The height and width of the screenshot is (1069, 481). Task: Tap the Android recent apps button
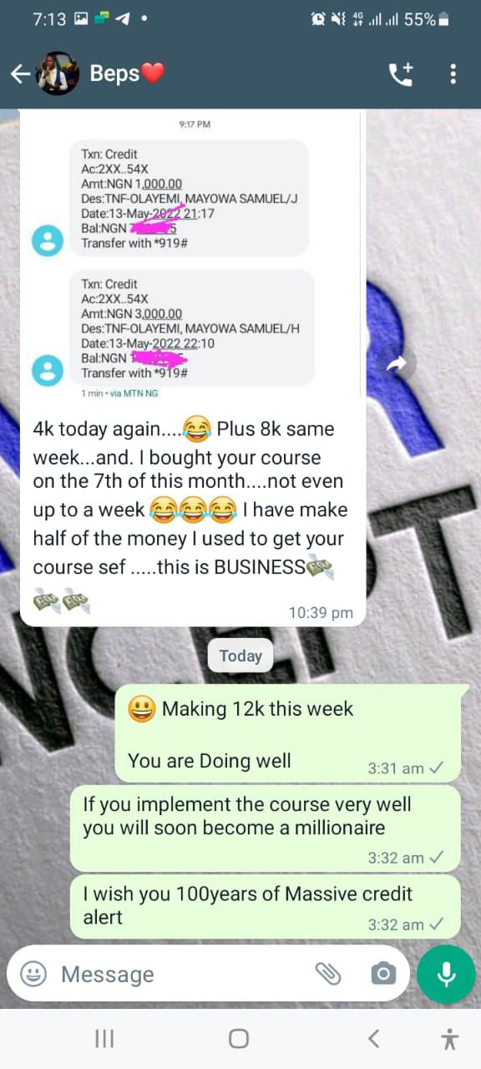(104, 1038)
